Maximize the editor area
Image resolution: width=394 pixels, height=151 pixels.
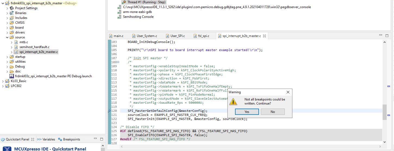pos(387,35)
